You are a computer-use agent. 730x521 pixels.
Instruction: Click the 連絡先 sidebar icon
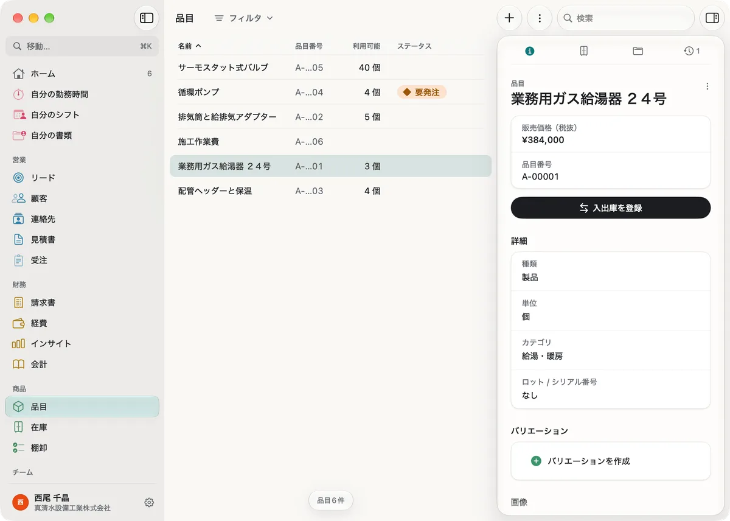coord(19,219)
